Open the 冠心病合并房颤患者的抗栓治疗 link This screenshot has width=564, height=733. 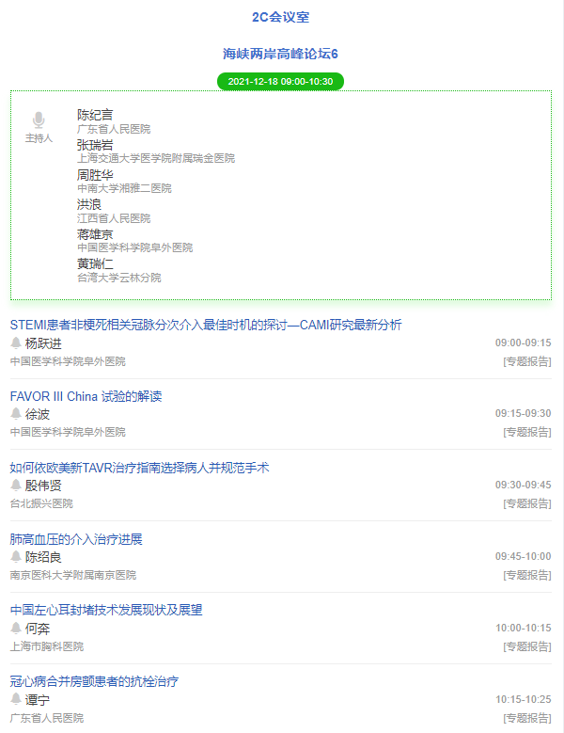[x=94, y=681]
